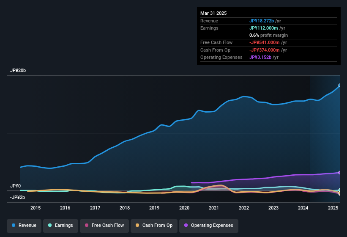Click the 2023 x-axis label
Image resolution: width=347 pixels, height=237 pixels.
pyautogui.click(x=273, y=208)
